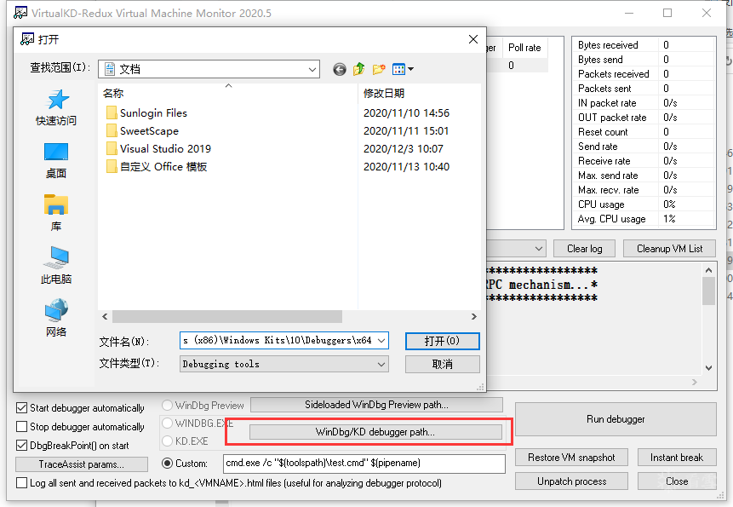Click the Poll rate column header
This screenshot has width=733, height=507.
point(524,48)
